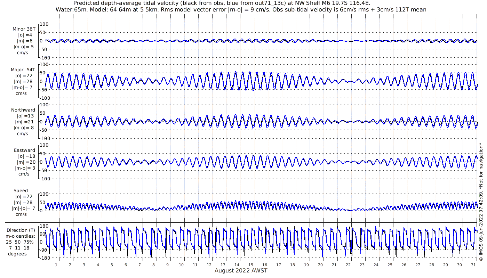
Task: Click the '|o| =13' value under Northward
Action: click(26, 116)
